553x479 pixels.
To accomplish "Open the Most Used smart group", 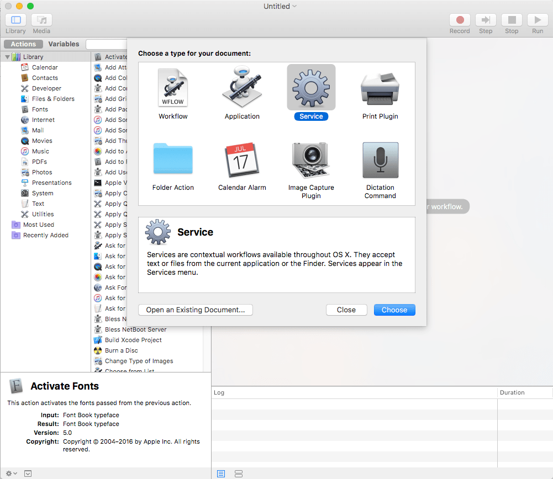I will 39,225.
